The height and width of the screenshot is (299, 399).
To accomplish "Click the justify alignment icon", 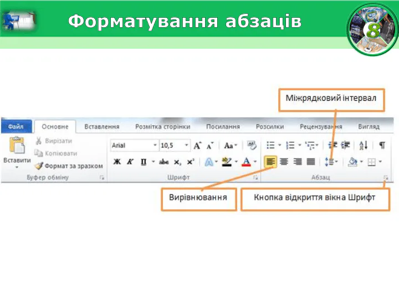I will [x=311, y=162].
